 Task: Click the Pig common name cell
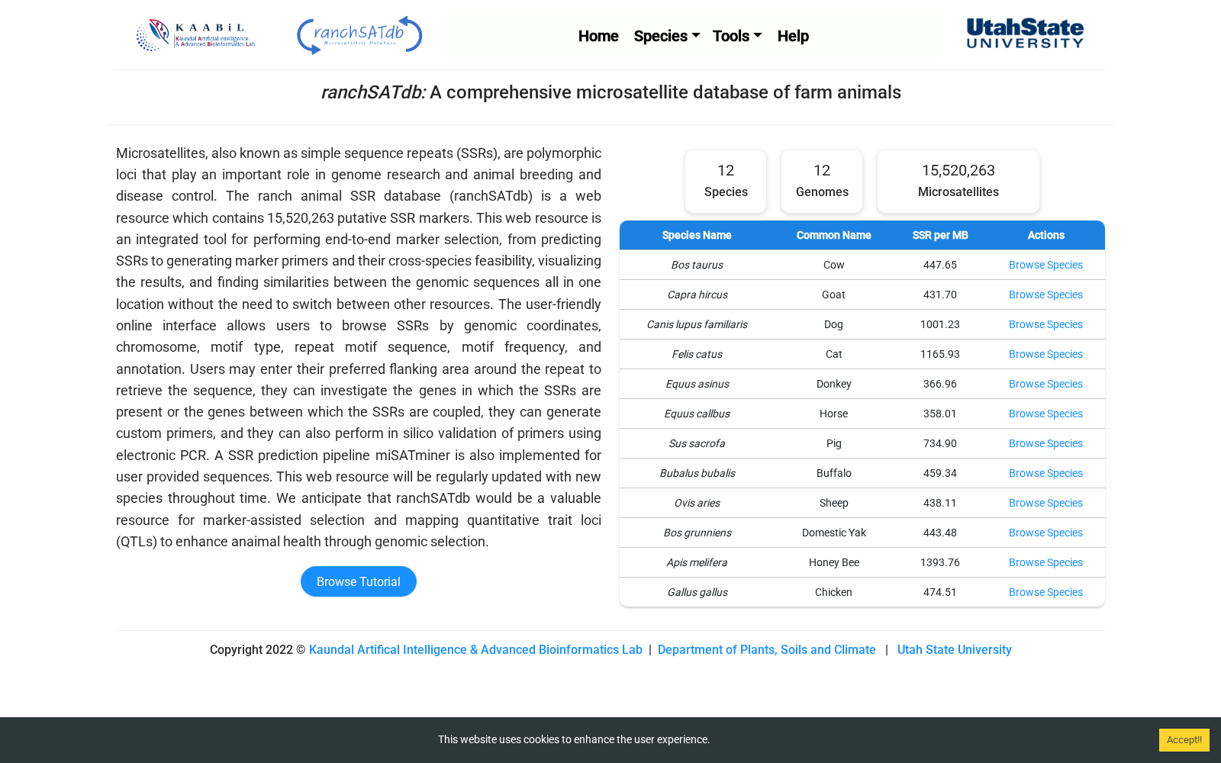click(x=833, y=443)
